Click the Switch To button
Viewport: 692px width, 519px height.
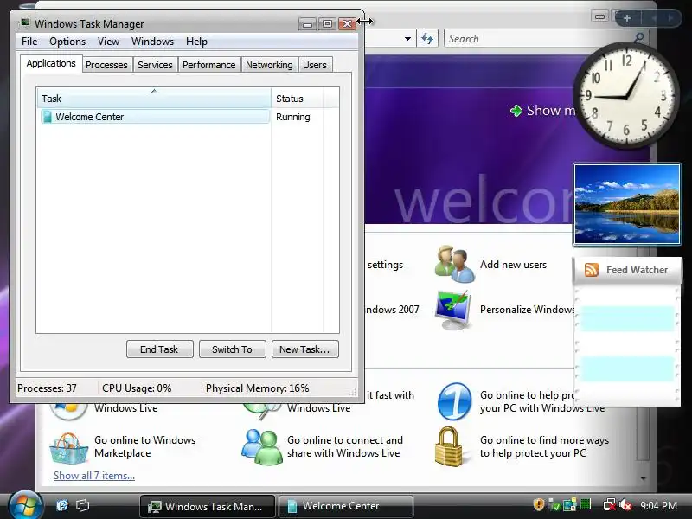tap(232, 349)
